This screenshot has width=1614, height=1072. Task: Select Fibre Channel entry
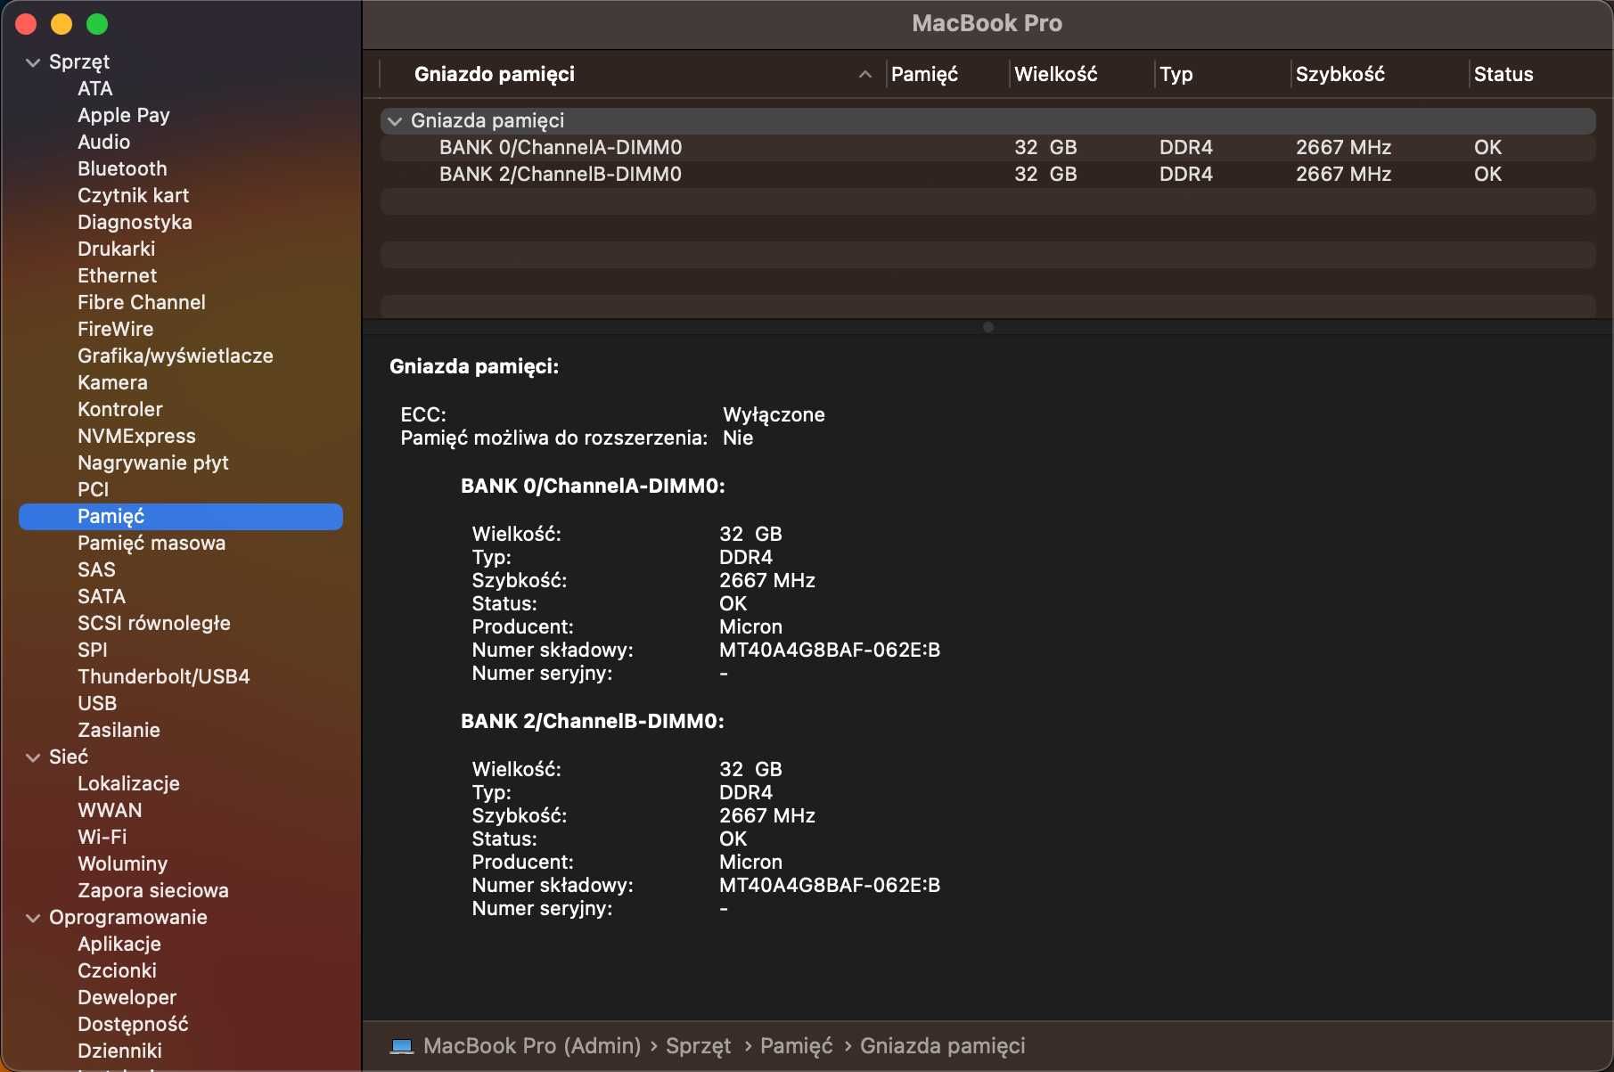[141, 303]
